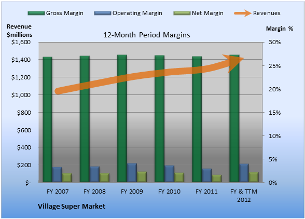Click the 'FY 2010' axis label
Viewport: 305px width, 219px height.
(x=169, y=191)
